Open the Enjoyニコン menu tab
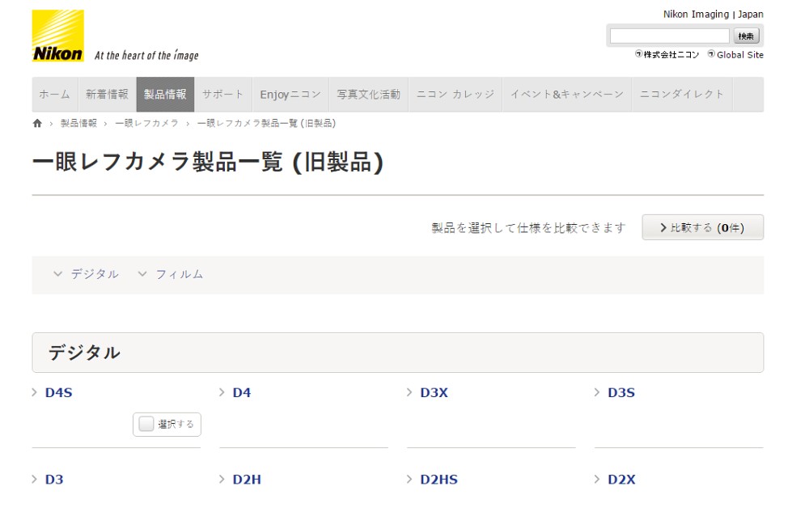Screen dimensions: 809x516 291,95
